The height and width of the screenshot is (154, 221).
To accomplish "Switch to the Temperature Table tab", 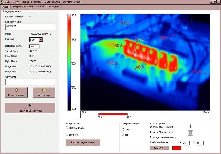I will tap(23, 7).
